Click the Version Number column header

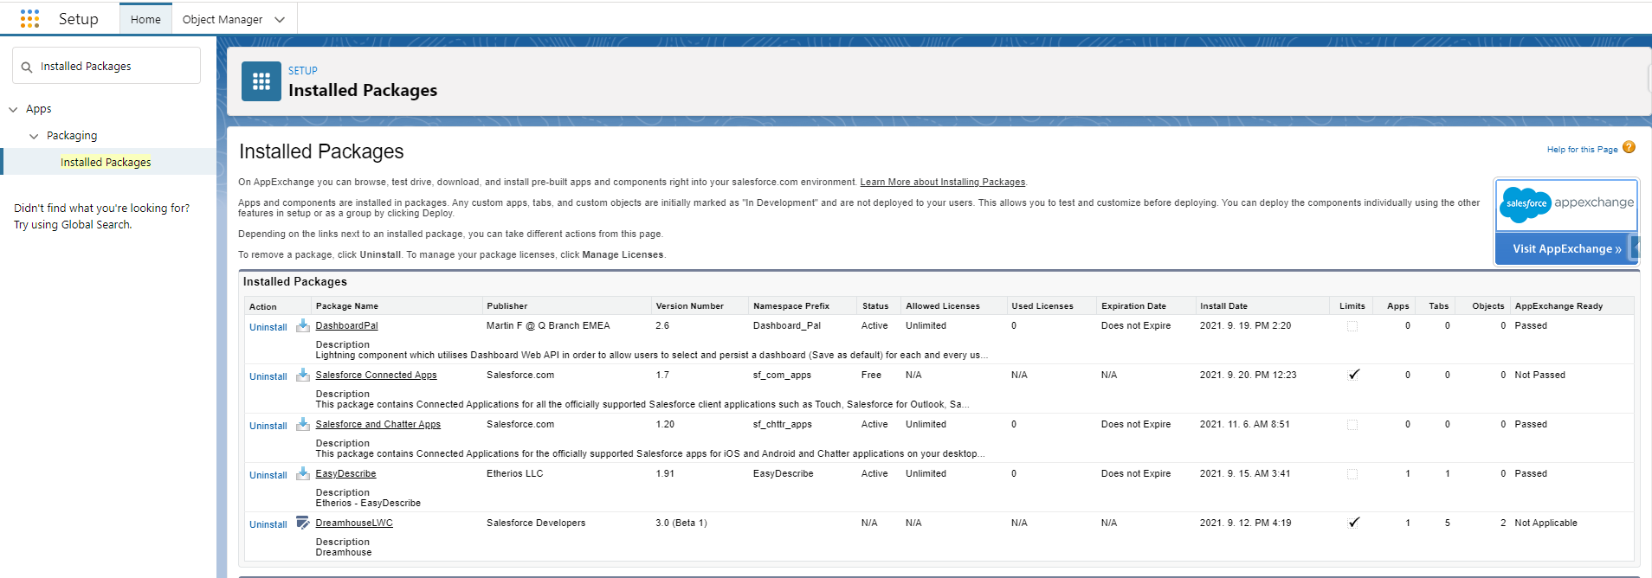pyautogui.click(x=689, y=305)
